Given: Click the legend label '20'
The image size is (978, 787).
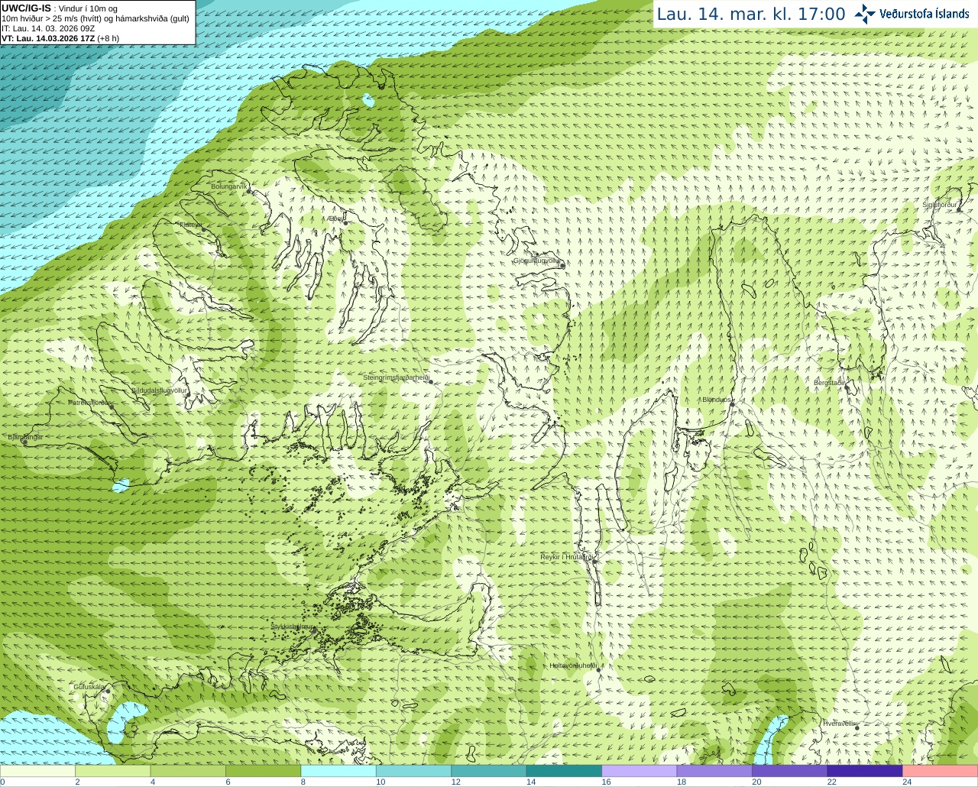Looking at the screenshot, I should [756, 782].
